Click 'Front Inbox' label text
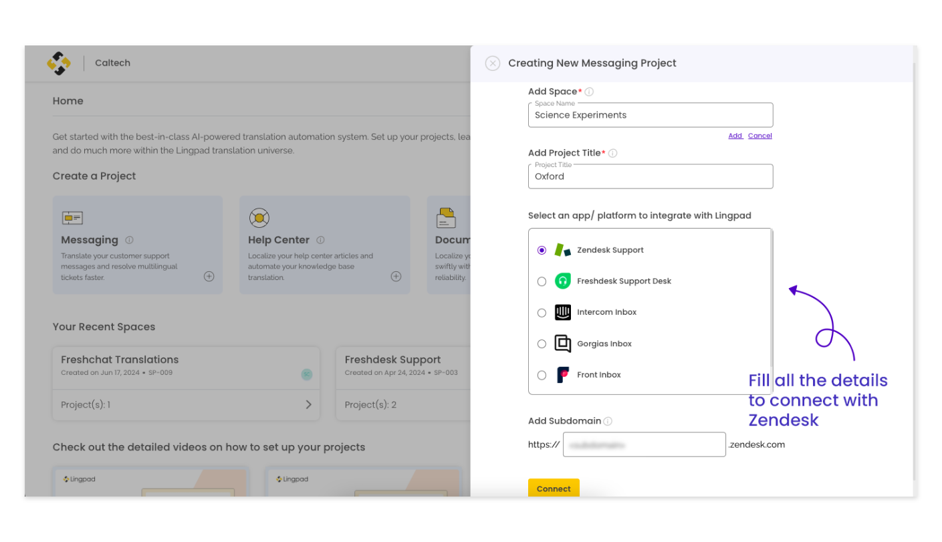The height and width of the screenshot is (542, 942). click(599, 375)
